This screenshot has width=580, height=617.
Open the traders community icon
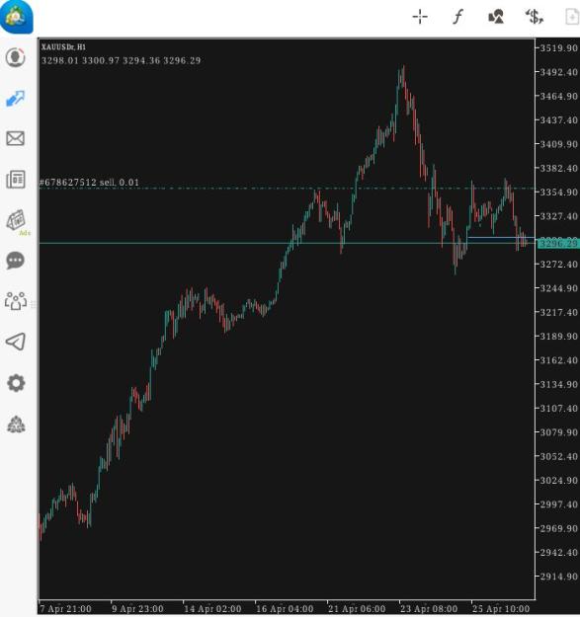coord(16,301)
